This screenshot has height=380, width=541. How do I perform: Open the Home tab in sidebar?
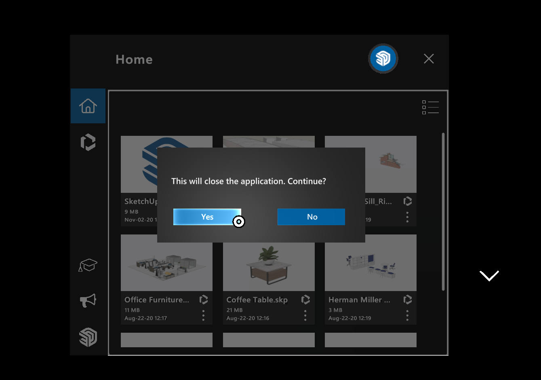(88, 106)
